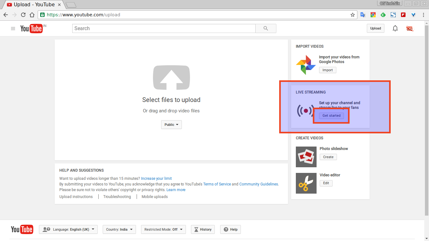Screen dimensions: 429x241
Task: Click the live streaming broadcast icon
Action: 306,111
